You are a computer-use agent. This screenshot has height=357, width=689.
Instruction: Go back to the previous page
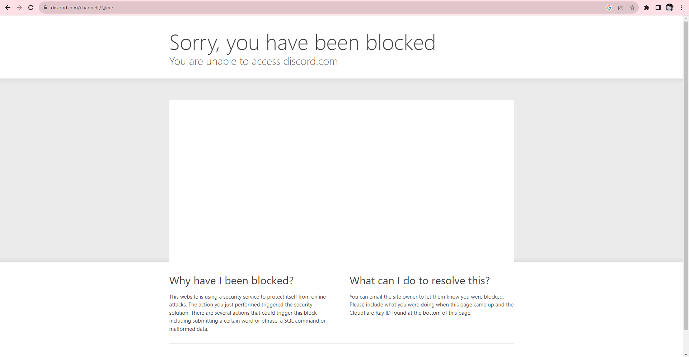pos(8,8)
